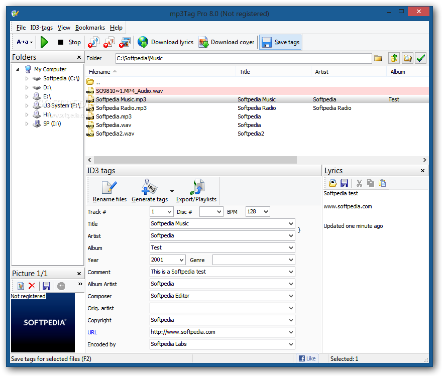The height and width of the screenshot is (377, 443).
Task: Click the copy icon in Lyrics toolbar
Action: [370, 183]
